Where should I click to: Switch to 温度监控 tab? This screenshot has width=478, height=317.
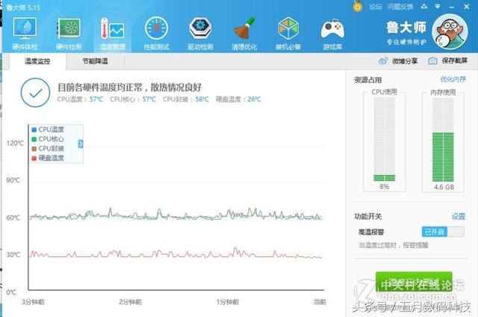37,61
